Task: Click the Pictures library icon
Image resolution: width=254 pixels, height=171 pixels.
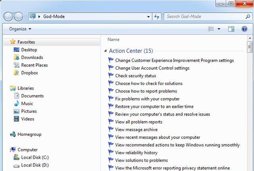Action: coord(16,111)
